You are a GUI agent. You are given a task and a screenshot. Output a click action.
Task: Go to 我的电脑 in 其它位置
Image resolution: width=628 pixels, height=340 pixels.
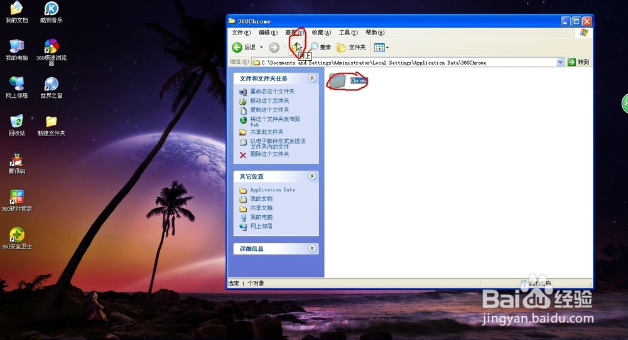(261, 217)
